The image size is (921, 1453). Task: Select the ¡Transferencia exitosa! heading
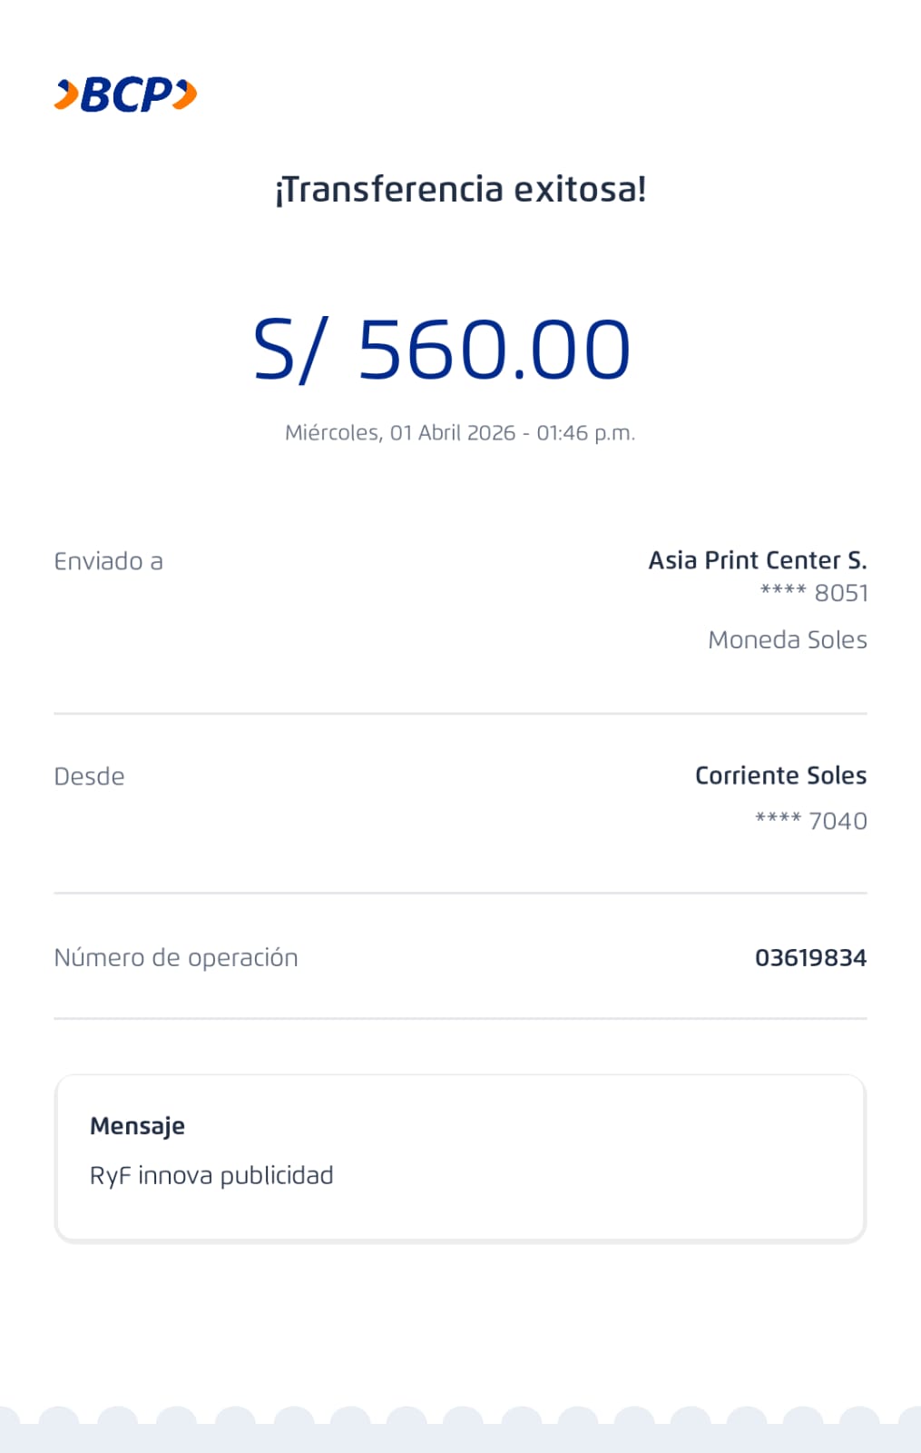[x=460, y=190]
